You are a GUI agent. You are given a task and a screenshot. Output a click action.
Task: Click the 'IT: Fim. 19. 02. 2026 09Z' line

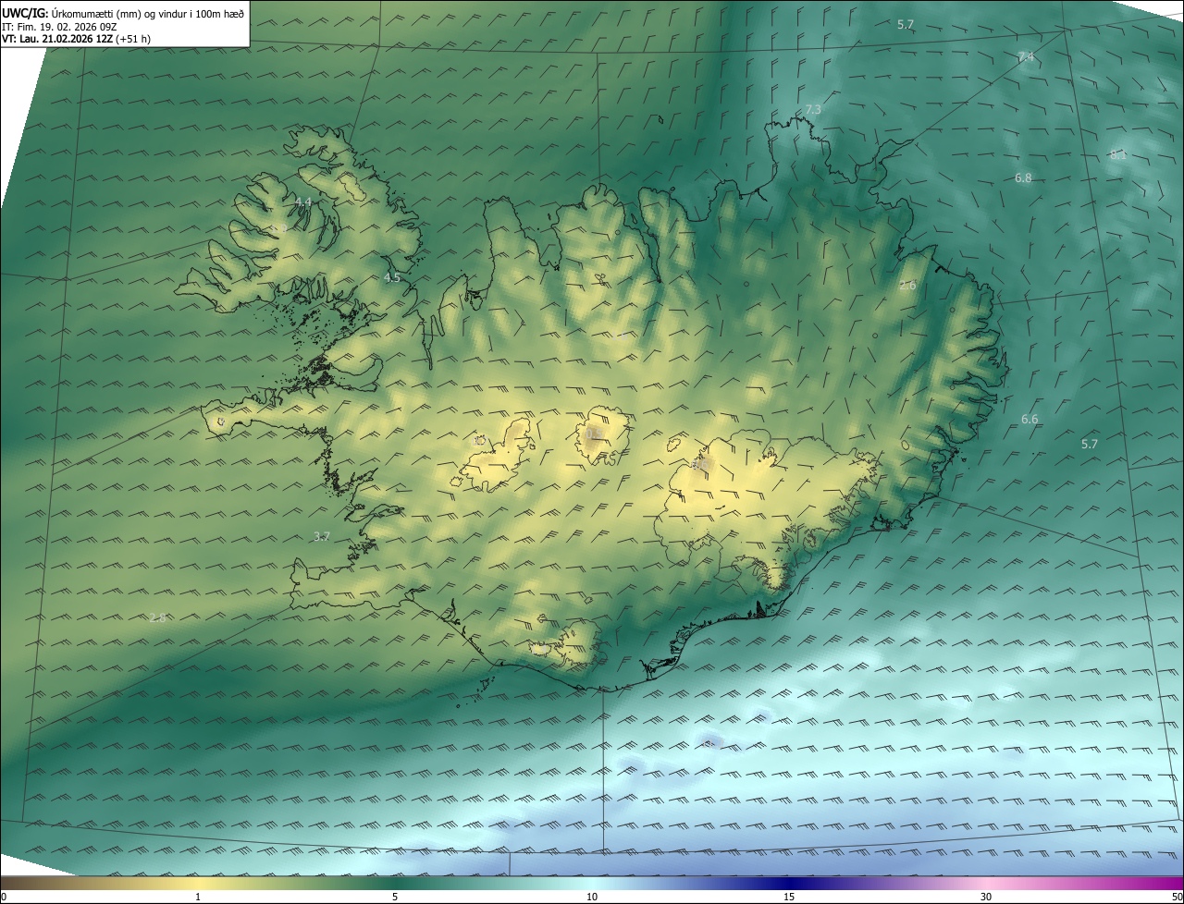(x=58, y=26)
